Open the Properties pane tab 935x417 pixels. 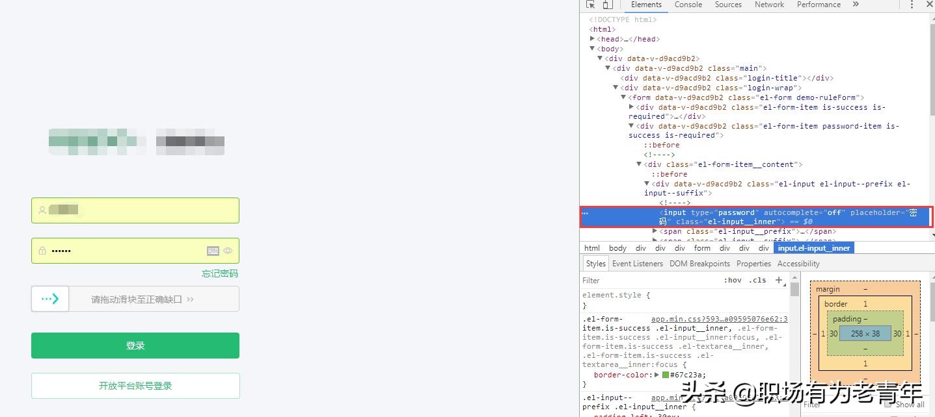tap(753, 264)
